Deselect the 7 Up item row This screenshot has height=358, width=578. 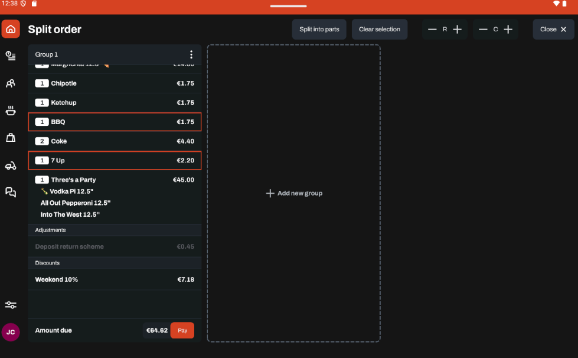115,160
